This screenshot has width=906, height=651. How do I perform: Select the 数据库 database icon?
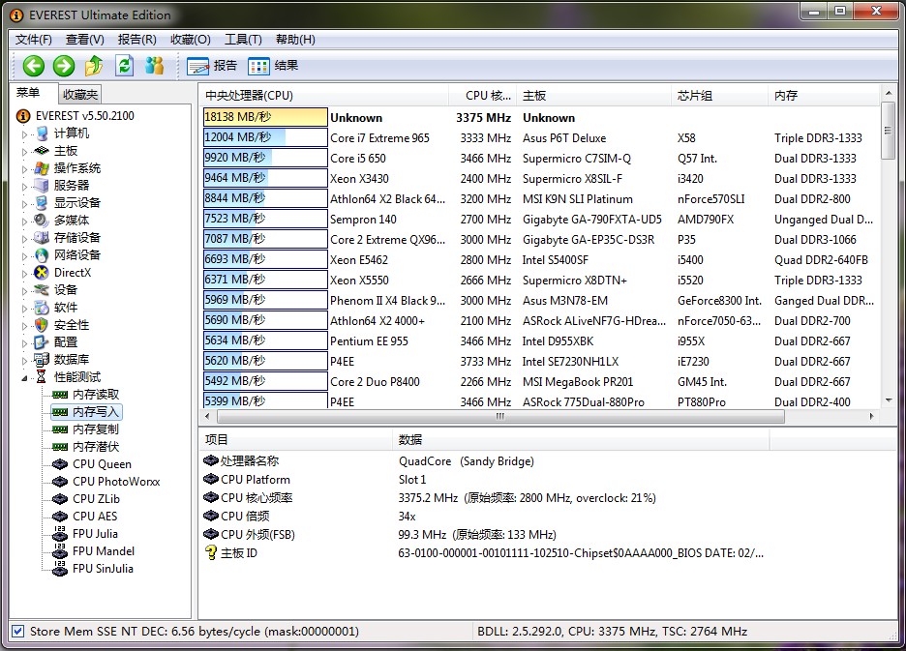tap(42, 359)
